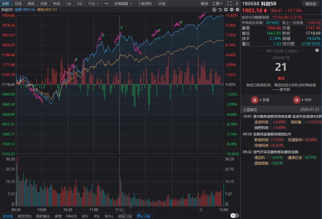Select the 1分 period tab
This screenshot has height=219, width=322.
pos(69,3)
